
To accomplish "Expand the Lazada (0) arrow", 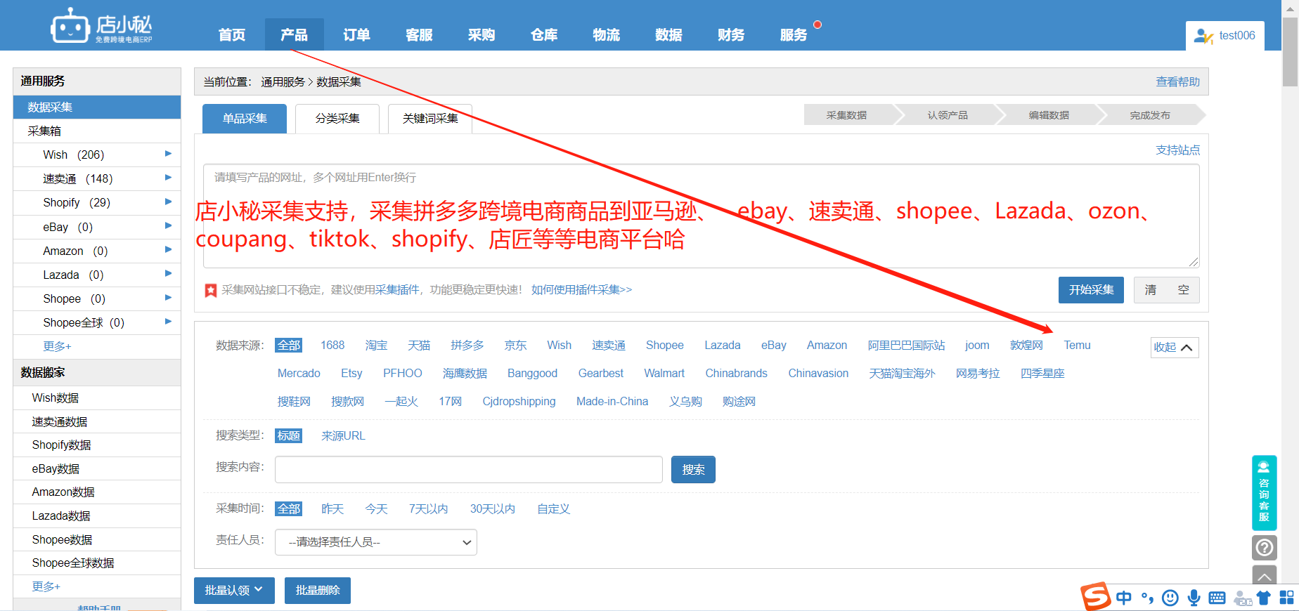I will coord(168,273).
